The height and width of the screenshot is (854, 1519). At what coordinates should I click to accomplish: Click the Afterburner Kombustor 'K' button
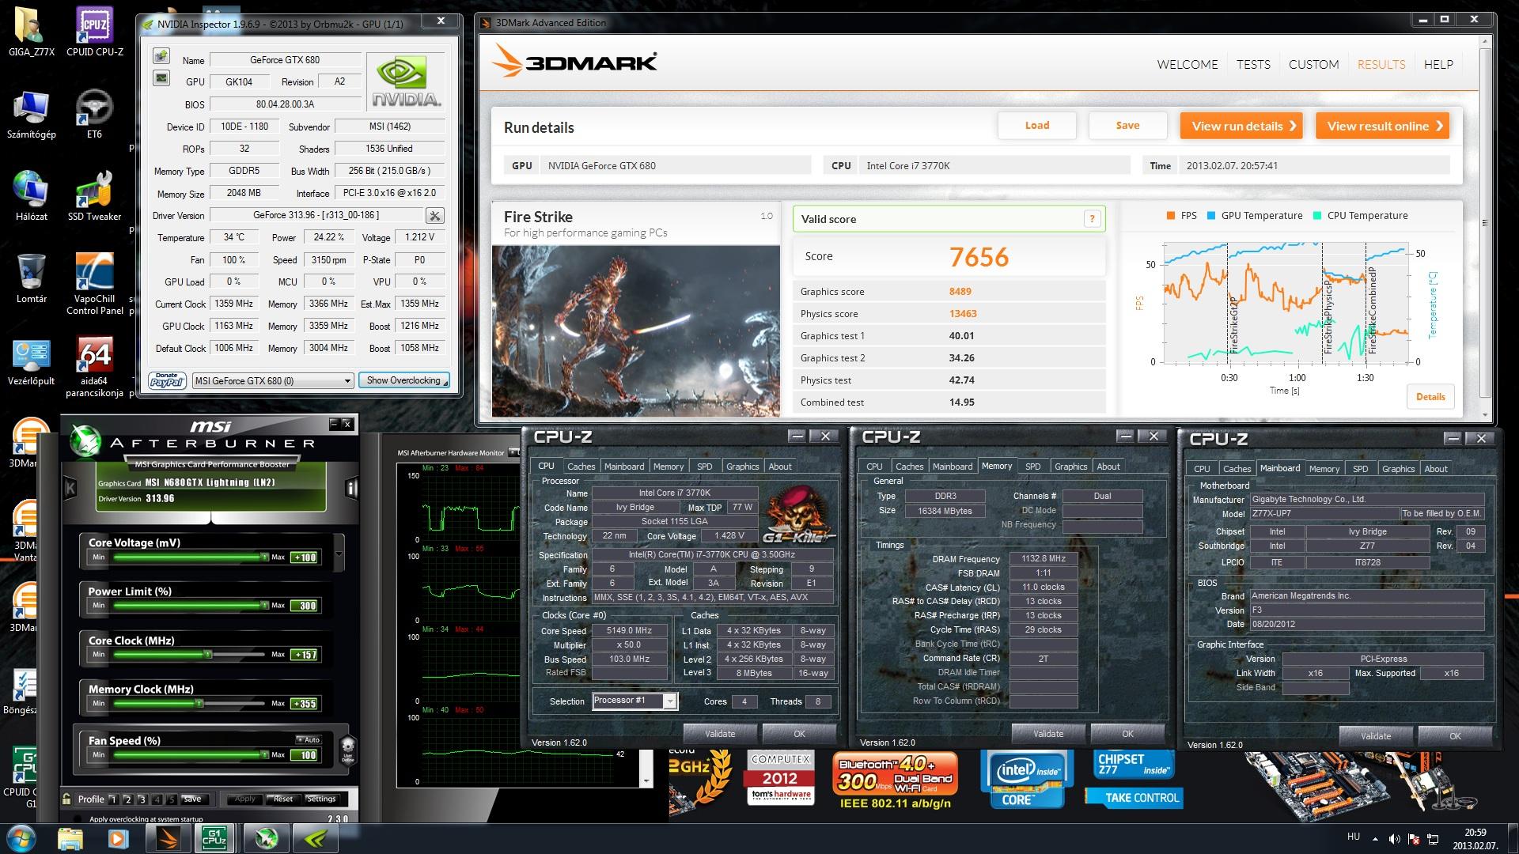pyautogui.click(x=70, y=488)
